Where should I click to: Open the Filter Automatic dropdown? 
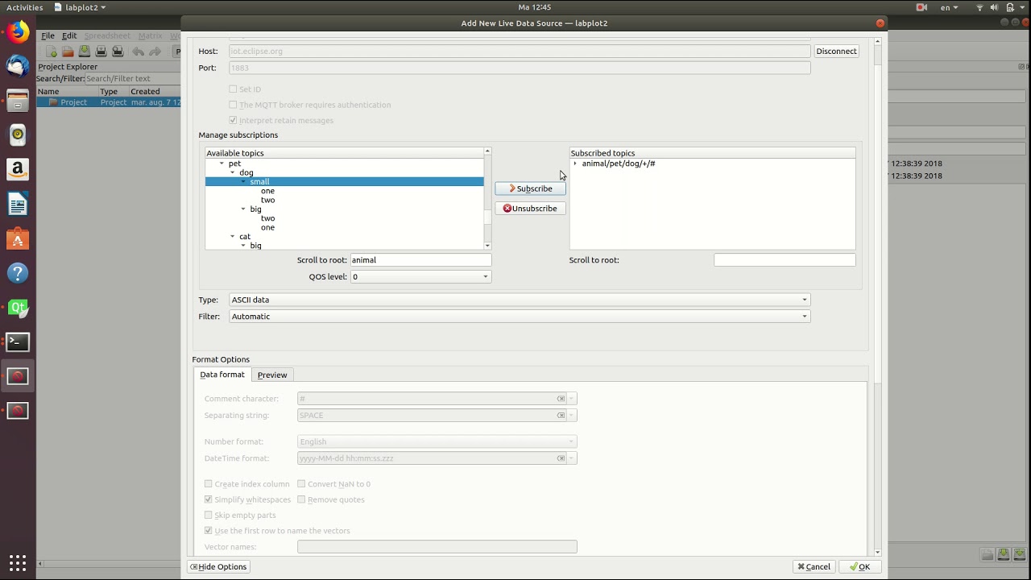(x=520, y=317)
